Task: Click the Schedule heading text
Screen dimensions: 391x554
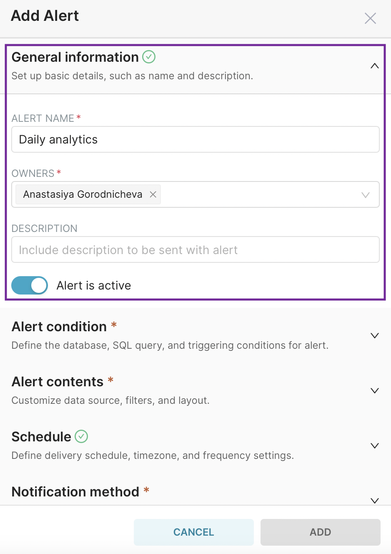Action: [x=41, y=437]
